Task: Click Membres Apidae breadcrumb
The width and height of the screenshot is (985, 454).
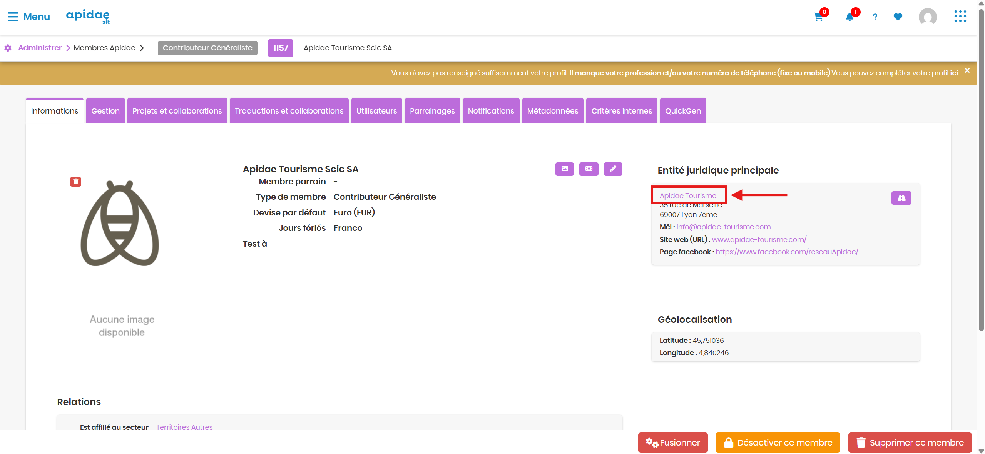Action: click(x=104, y=48)
